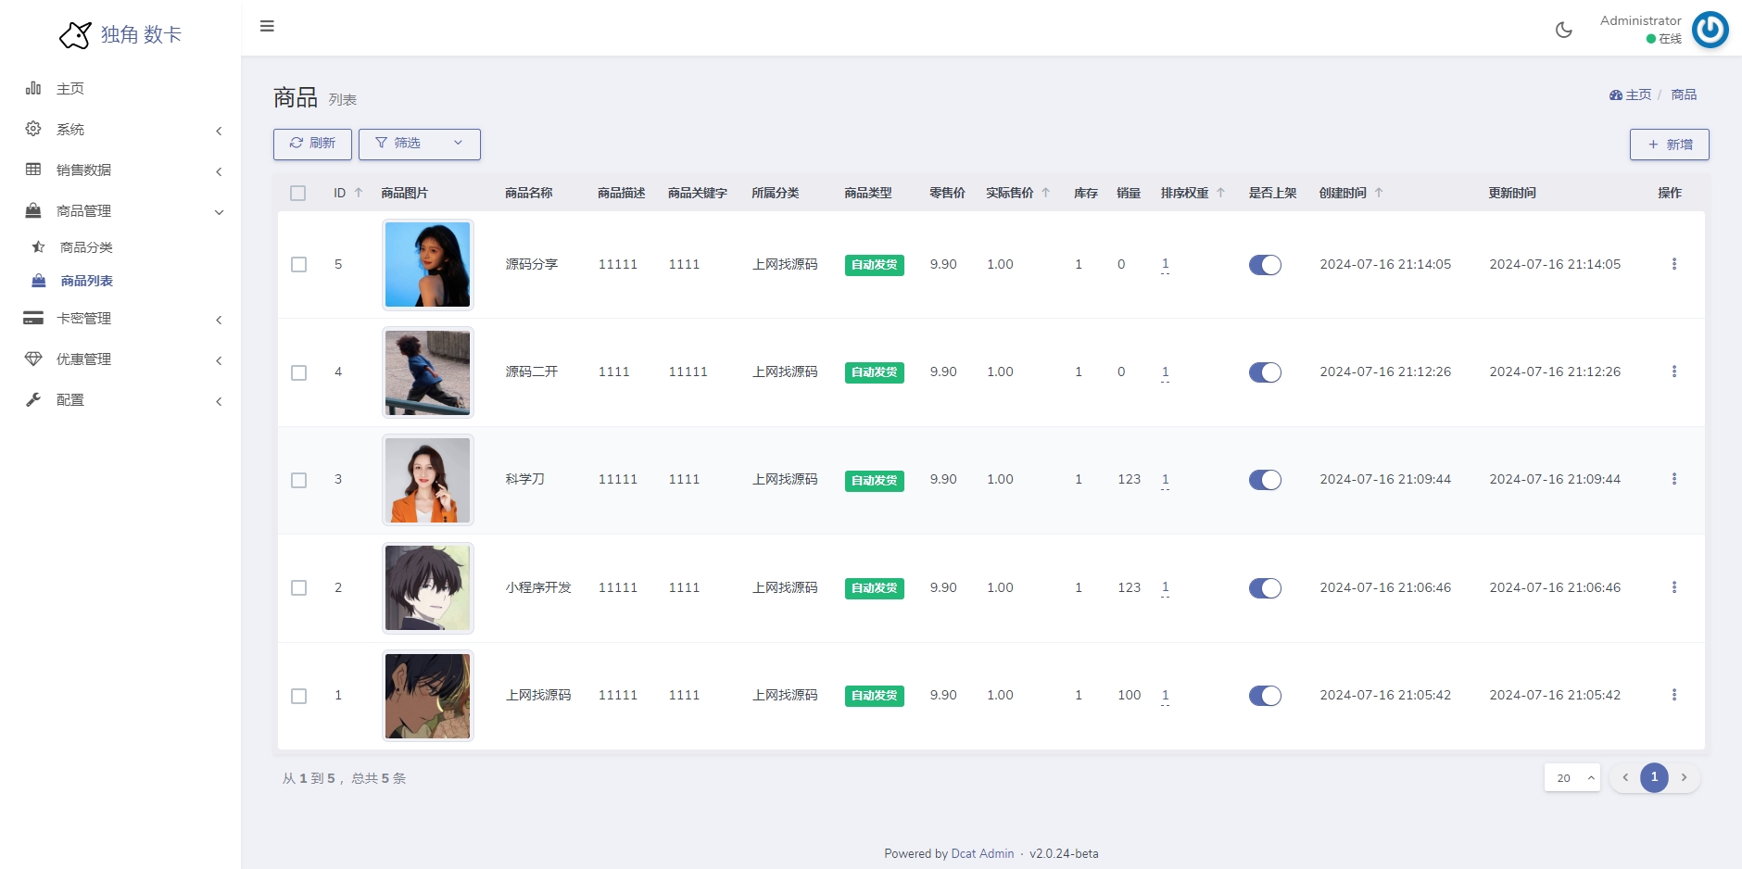Sort by ID using arrow icon
The height and width of the screenshot is (869, 1742).
tap(359, 193)
